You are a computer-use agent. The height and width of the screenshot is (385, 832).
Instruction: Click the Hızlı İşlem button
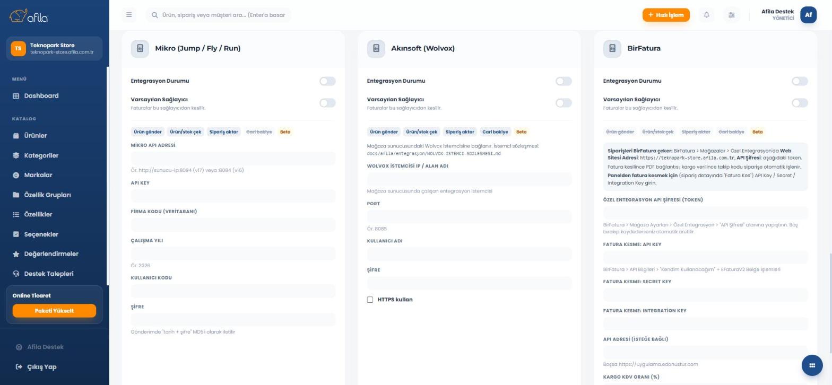pos(666,15)
